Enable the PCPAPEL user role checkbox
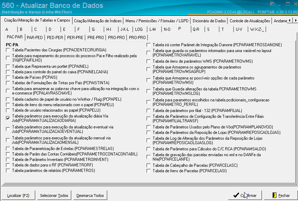Screen dimensions: 298x201 click(x=8, y=99)
